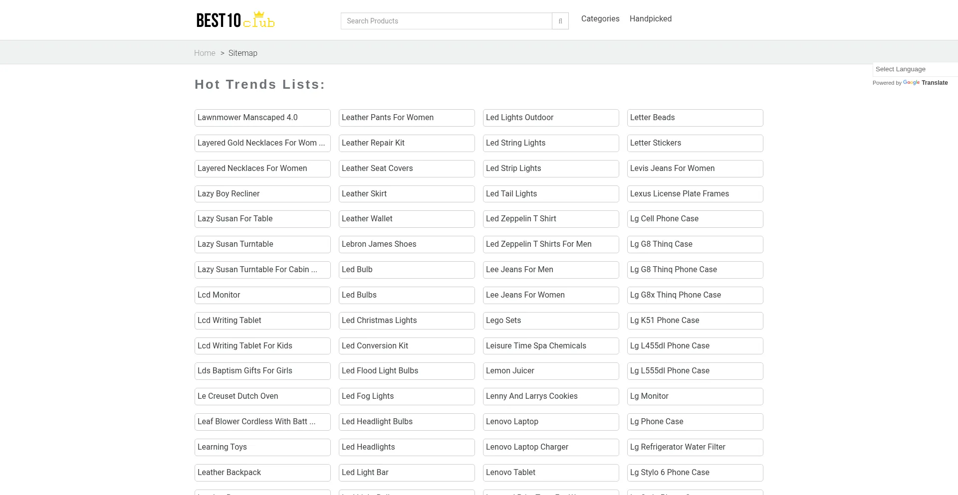This screenshot has height=495, width=958.
Task: Click Le Creuset Dutch Oven entry
Action: pyautogui.click(x=262, y=396)
